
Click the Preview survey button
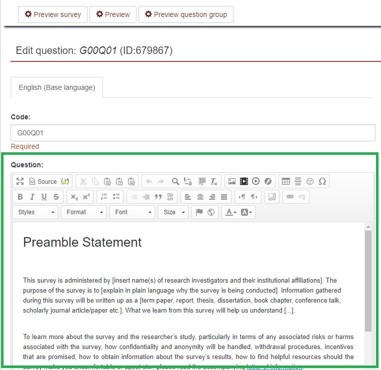[52, 14]
